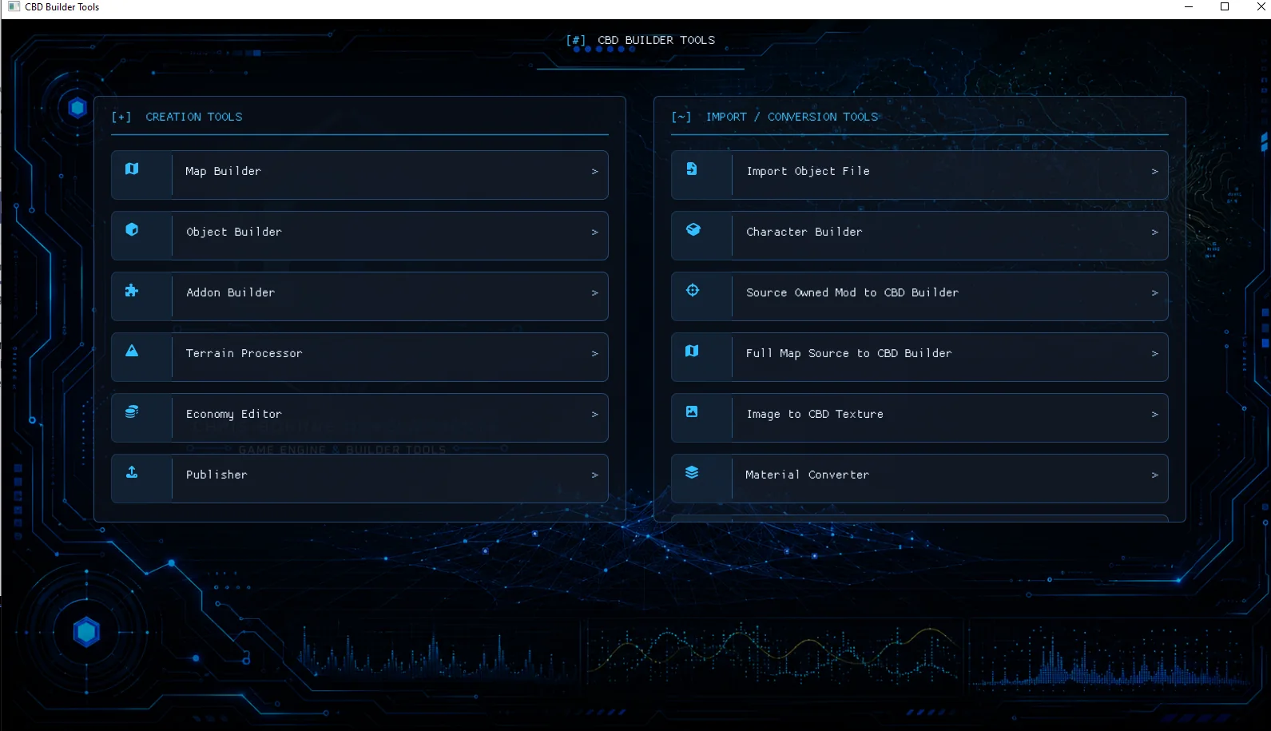Click the CBD Builder Tools window icon
Viewport: 1271px width, 731px height.
14,6
